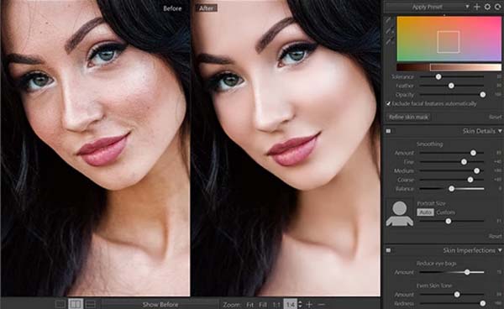The height and width of the screenshot is (309, 504).
Task: Switch to single view layout icon
Action: point(60,304)
